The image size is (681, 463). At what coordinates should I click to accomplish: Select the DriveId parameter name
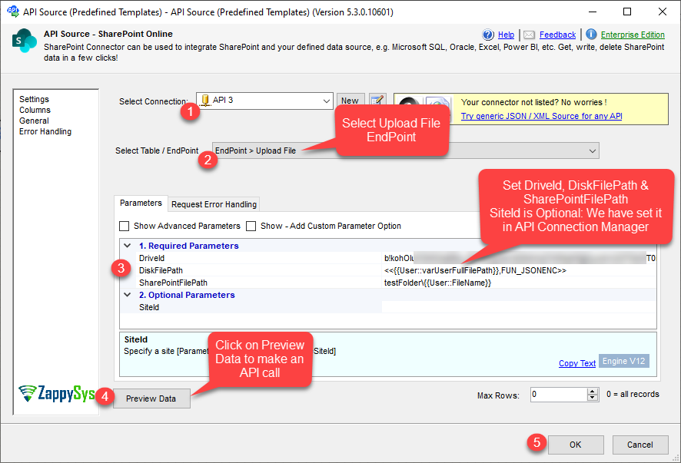tap(151, 258)
